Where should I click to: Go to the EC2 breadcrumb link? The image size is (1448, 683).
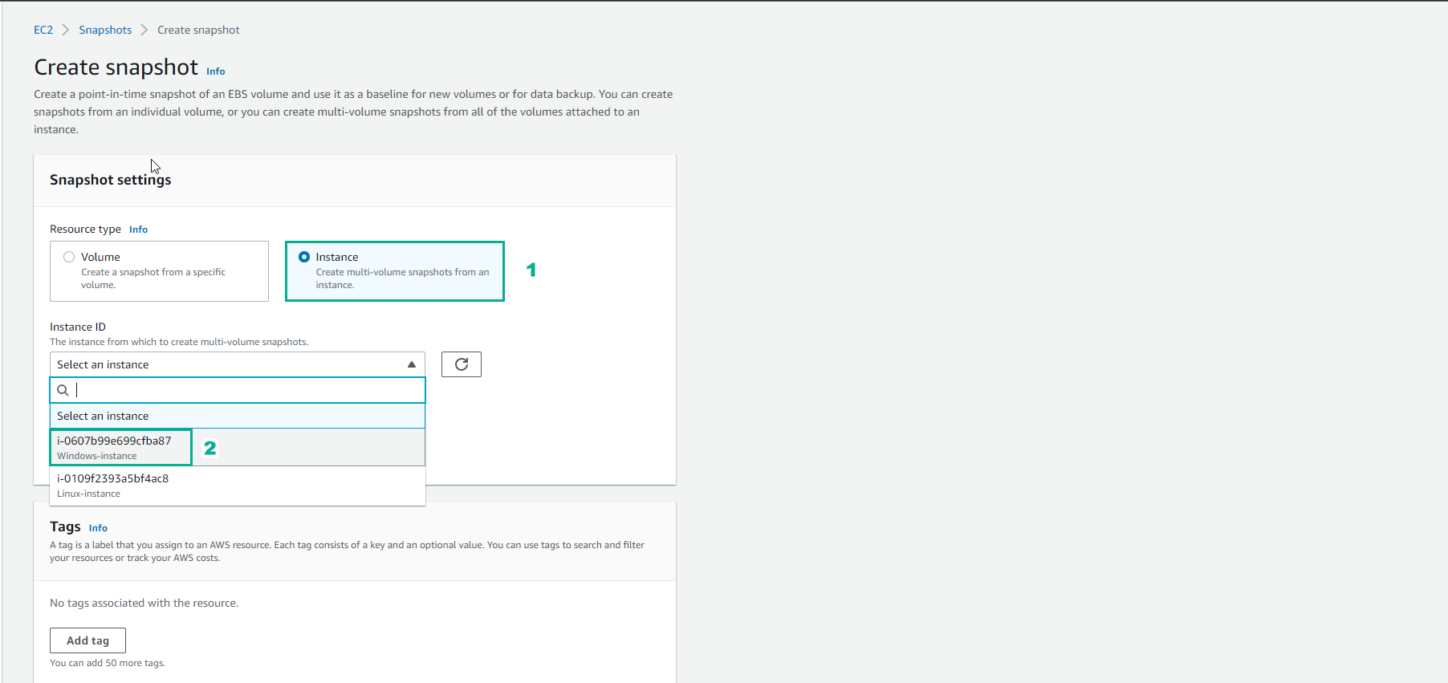[x=43, y=30]
